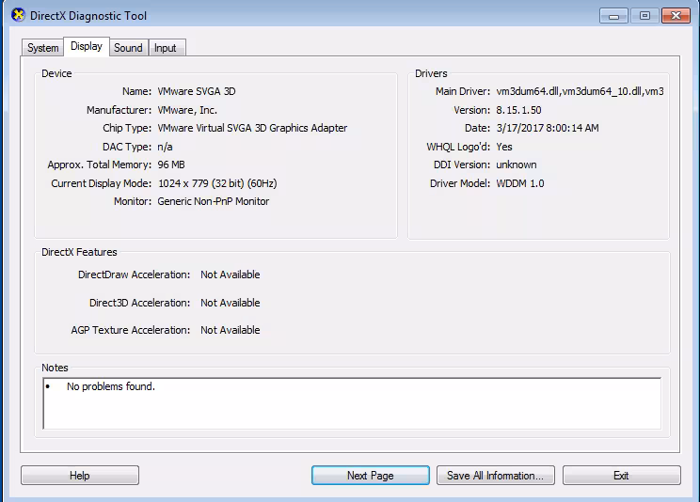Screen dimensions: 700x502
Task: Click AGP Texture Acceleration's "Not Available" value
Action: 230,330
